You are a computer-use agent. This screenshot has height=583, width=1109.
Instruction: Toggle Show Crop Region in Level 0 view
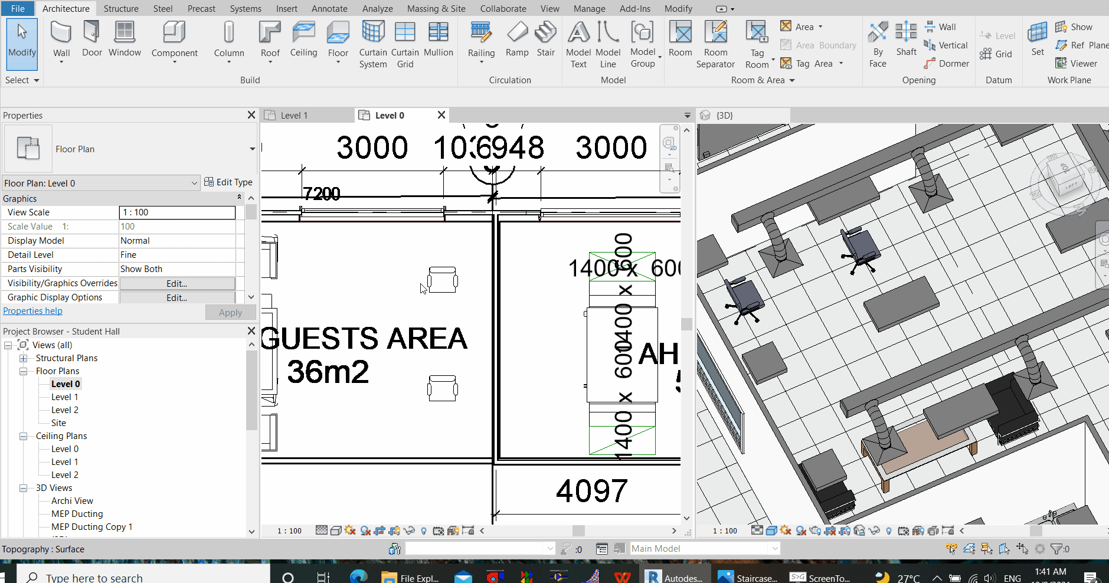394,530
